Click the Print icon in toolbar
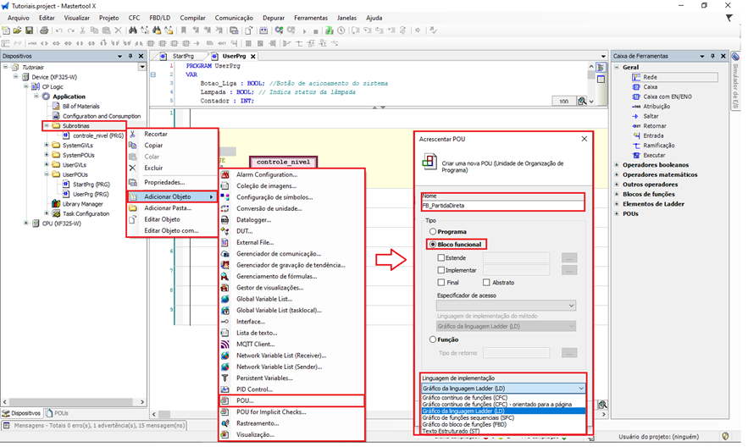The width and height of the screenshot is (748, 447). pyautogui.click(x=42, y=30)
